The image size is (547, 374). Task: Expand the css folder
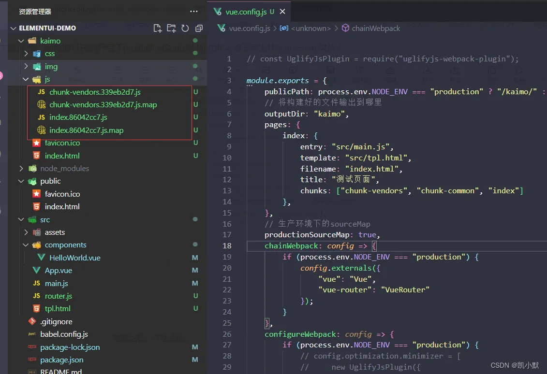point(27,54)
